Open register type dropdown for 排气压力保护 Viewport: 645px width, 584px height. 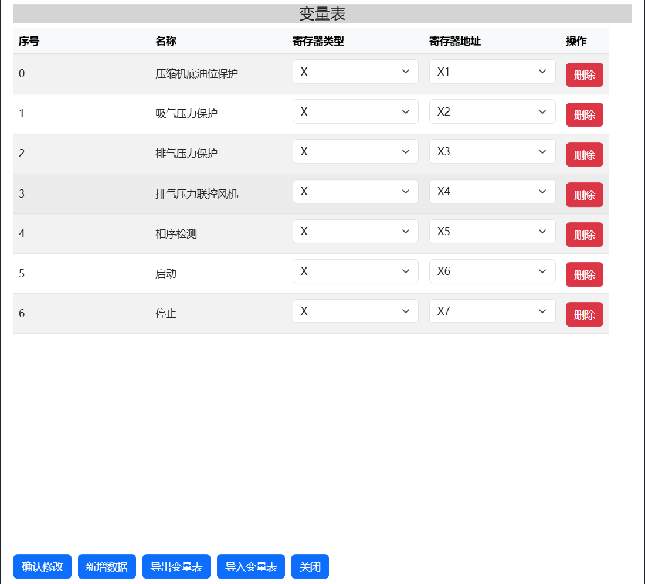coord(355,151)
